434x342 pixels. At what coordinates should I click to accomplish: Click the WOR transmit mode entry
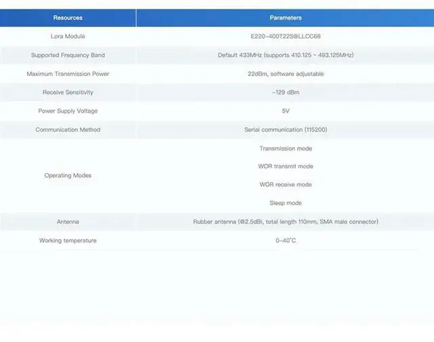click(x=285, y=166)
